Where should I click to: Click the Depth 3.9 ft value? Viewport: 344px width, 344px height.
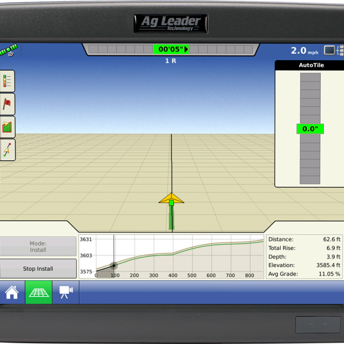click(x=334, y=257)
